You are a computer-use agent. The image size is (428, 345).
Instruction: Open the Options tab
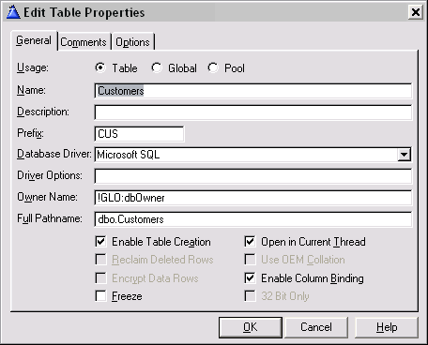(x=132, y=42)
